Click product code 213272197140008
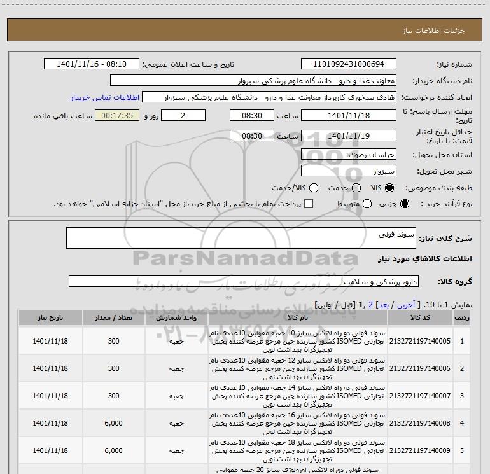Screen dimensions: 490x474 pyautogui.click(x=420, y=423)
